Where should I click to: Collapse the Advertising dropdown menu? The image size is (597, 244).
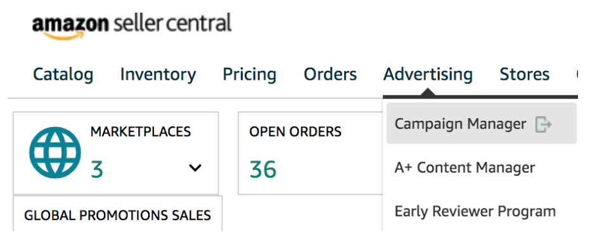428,75
